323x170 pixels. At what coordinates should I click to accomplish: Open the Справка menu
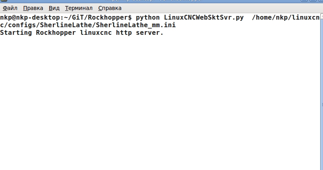click(110, 8)
